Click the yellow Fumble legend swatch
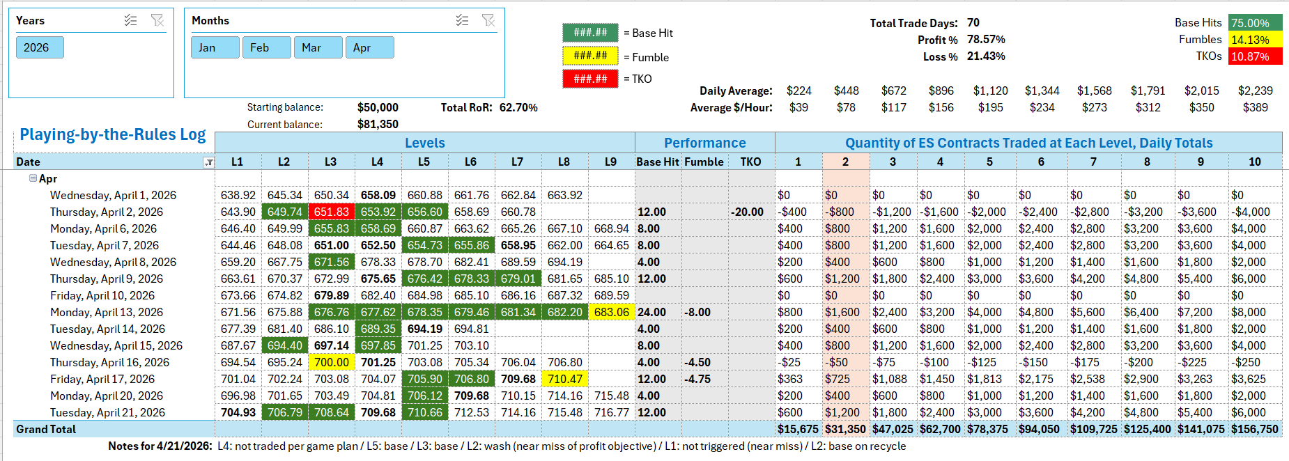The image size is (1289, 461). (590, 56)
